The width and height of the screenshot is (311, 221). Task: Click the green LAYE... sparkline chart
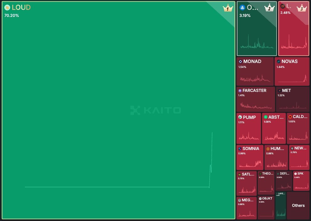[x=281, y=212]
